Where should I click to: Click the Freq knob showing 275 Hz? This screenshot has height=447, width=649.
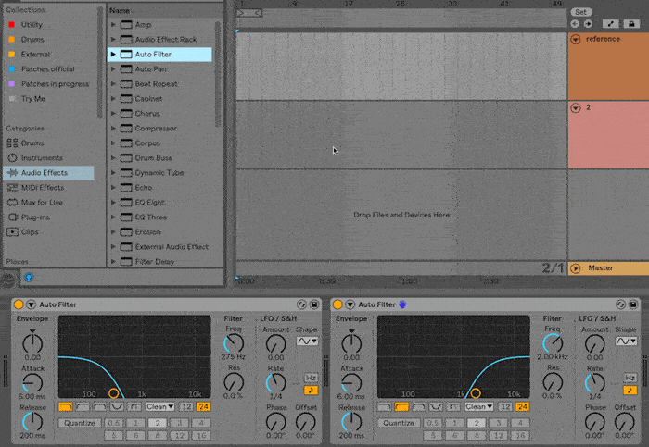coord(234,343)
